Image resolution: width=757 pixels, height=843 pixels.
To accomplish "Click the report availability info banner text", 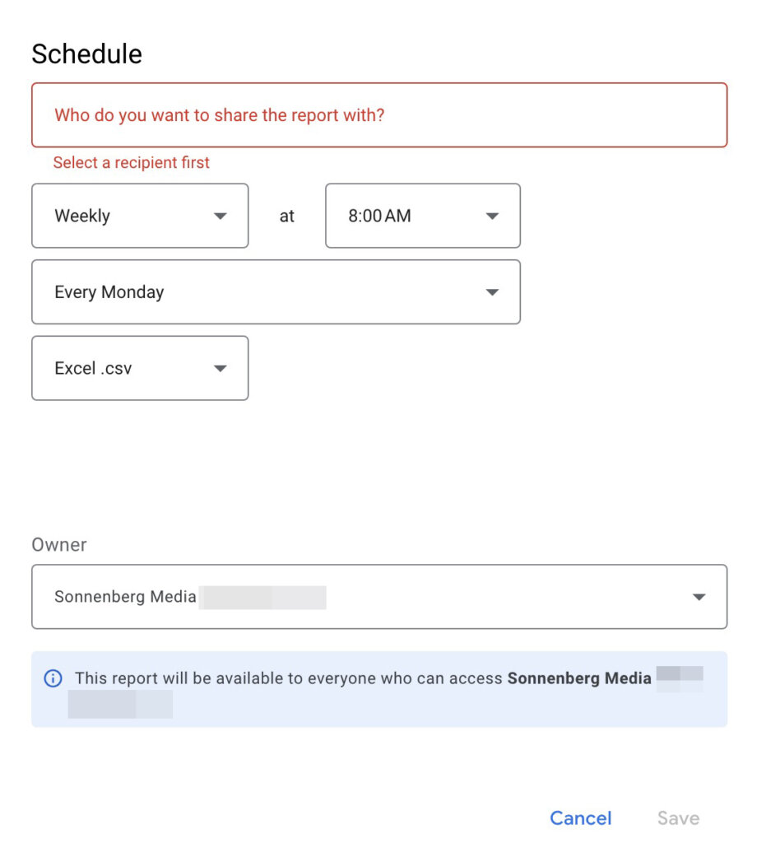I will tap(363, 678).
